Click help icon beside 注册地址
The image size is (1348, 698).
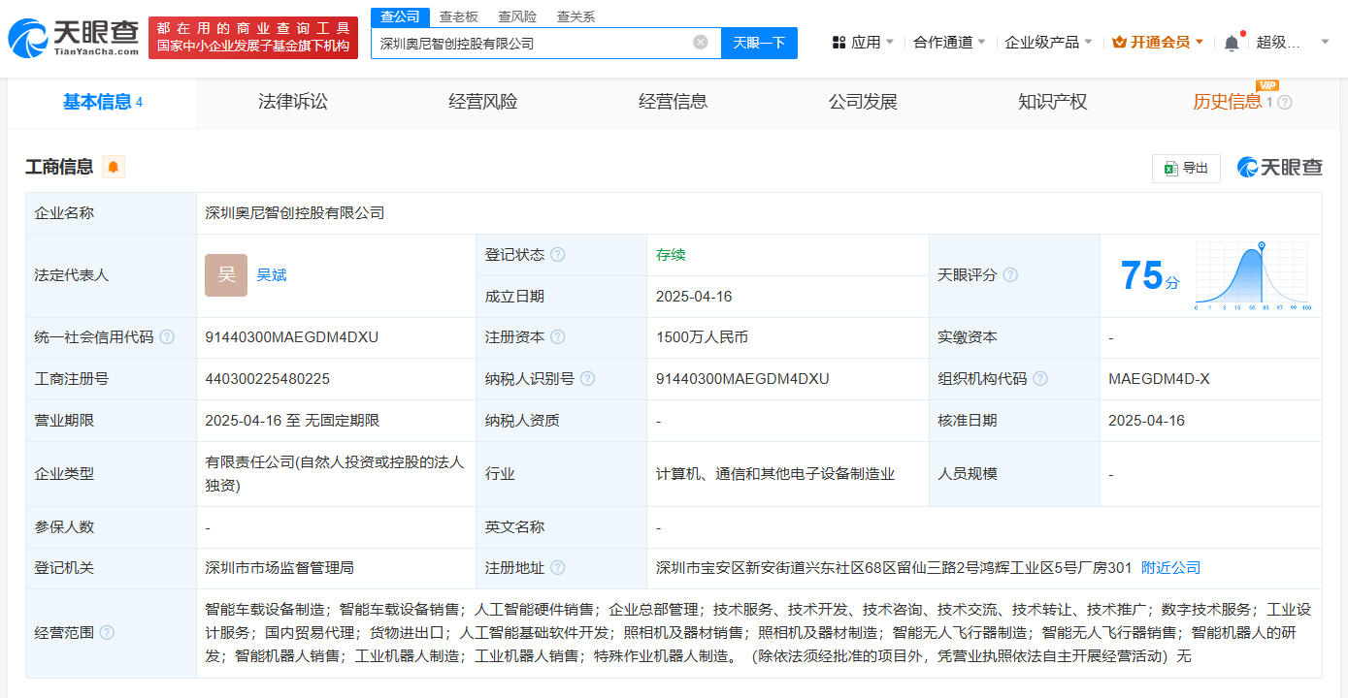point(557,568)
